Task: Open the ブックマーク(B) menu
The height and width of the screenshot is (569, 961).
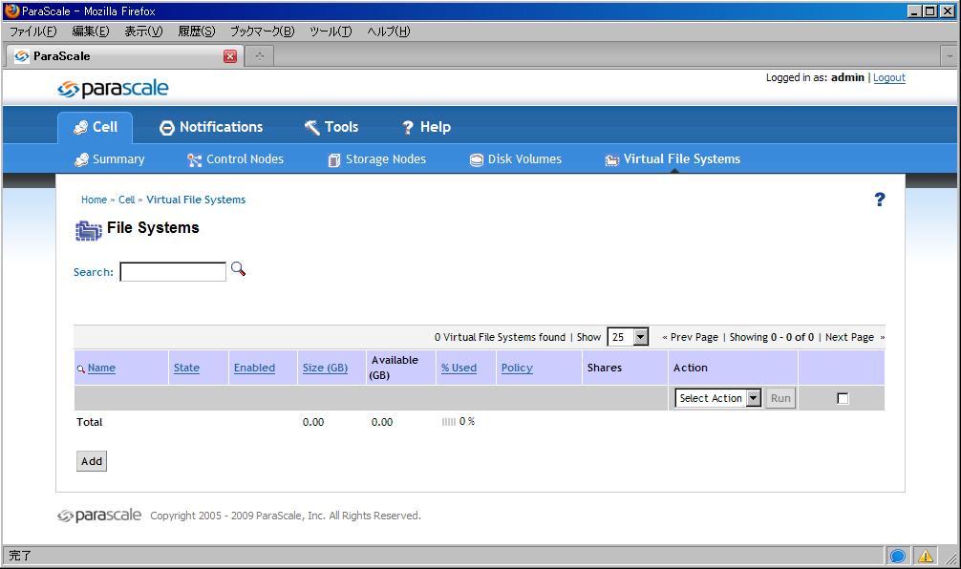Action: point(262,32)
